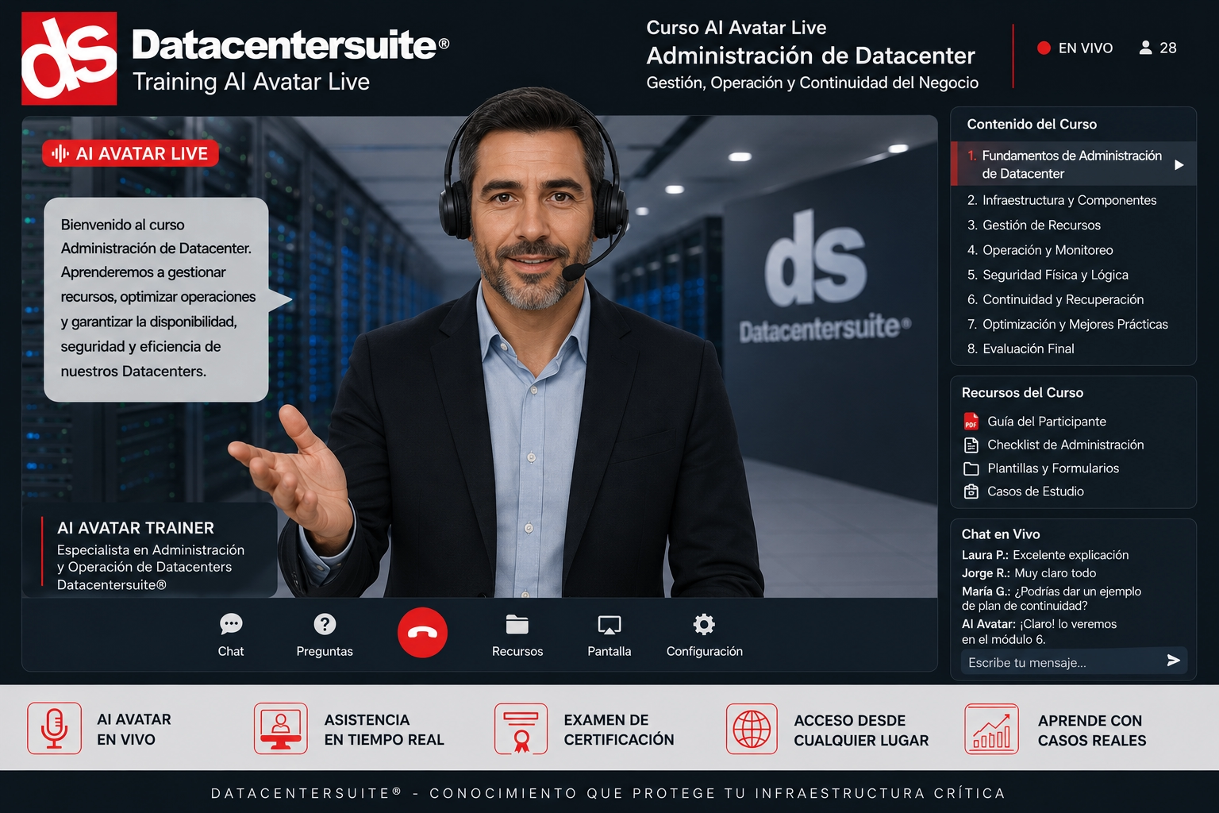1219x813 pixels.
Task: Click the APRENDE CON CASOS REALES feature label
Action: (1092, 730)
